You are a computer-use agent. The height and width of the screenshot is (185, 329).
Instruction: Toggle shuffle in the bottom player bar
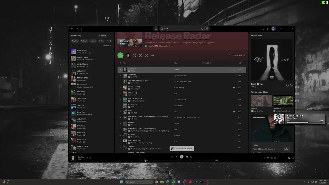[x=172, y=157]
